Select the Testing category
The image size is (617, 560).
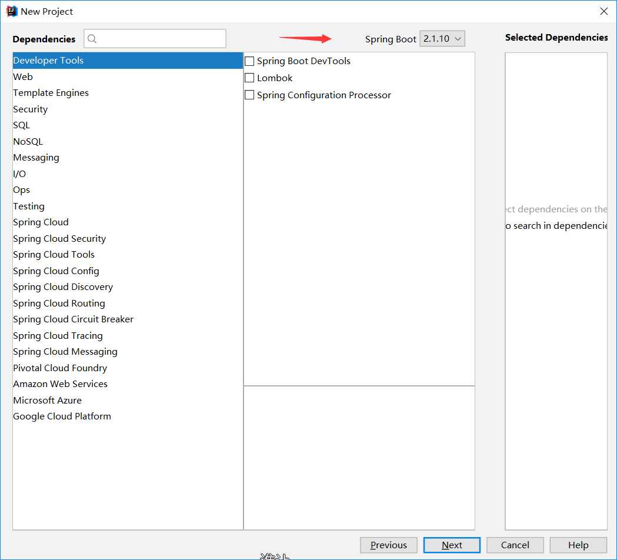[x=128, y=206]
